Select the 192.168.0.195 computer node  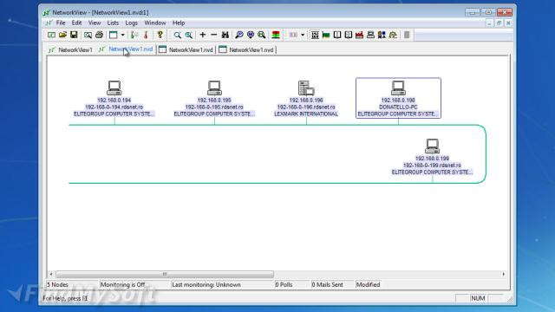click(x=214, y=88)
